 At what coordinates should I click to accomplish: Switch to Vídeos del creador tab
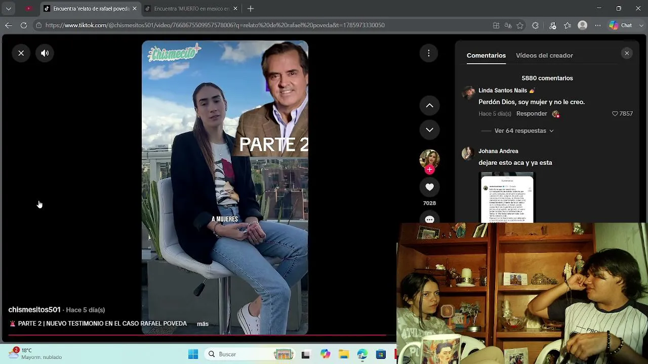(x=544, y=56)
